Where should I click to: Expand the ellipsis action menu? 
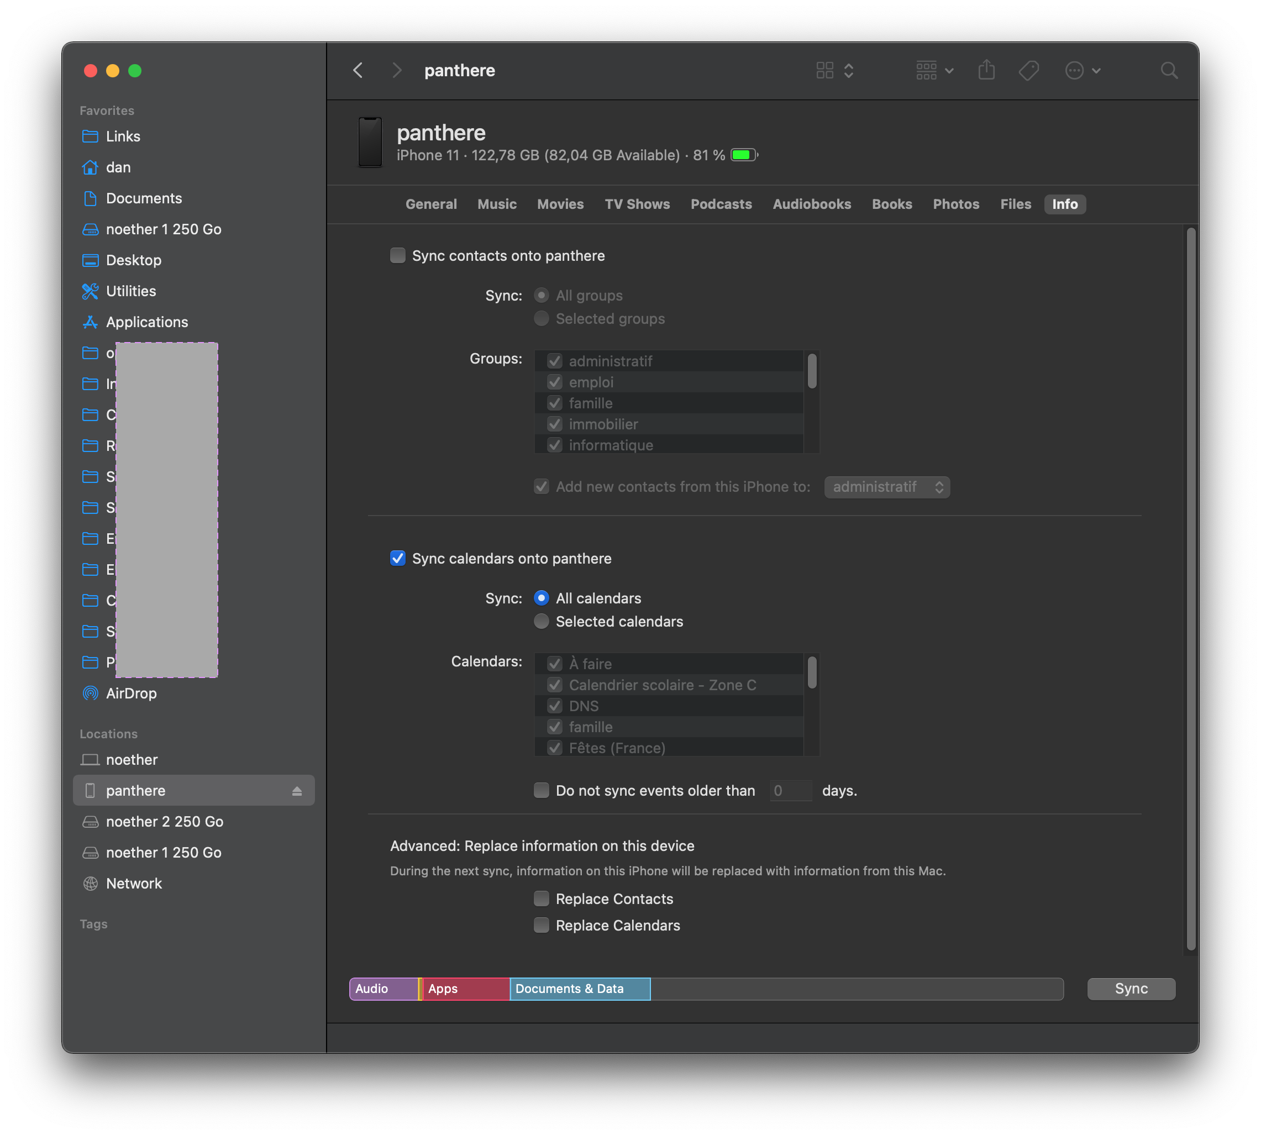(1082, 71)
